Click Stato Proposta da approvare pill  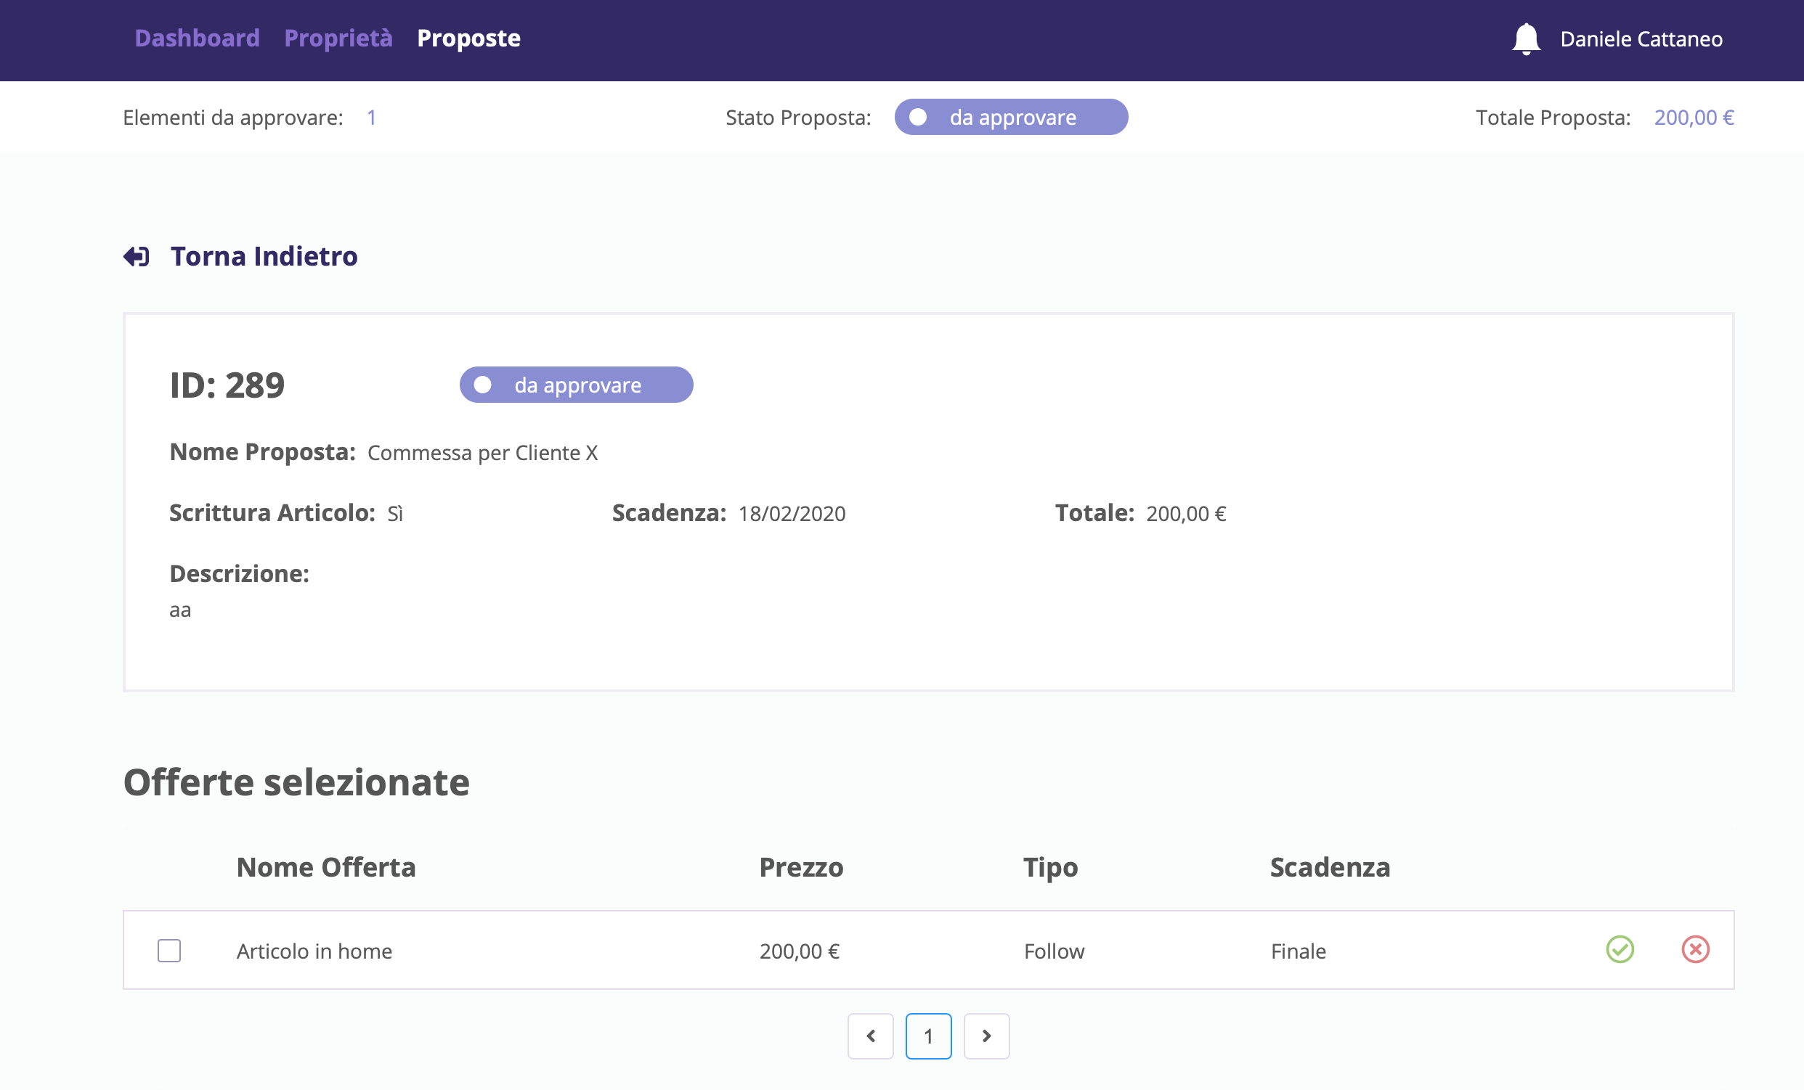pos(1011,117)
